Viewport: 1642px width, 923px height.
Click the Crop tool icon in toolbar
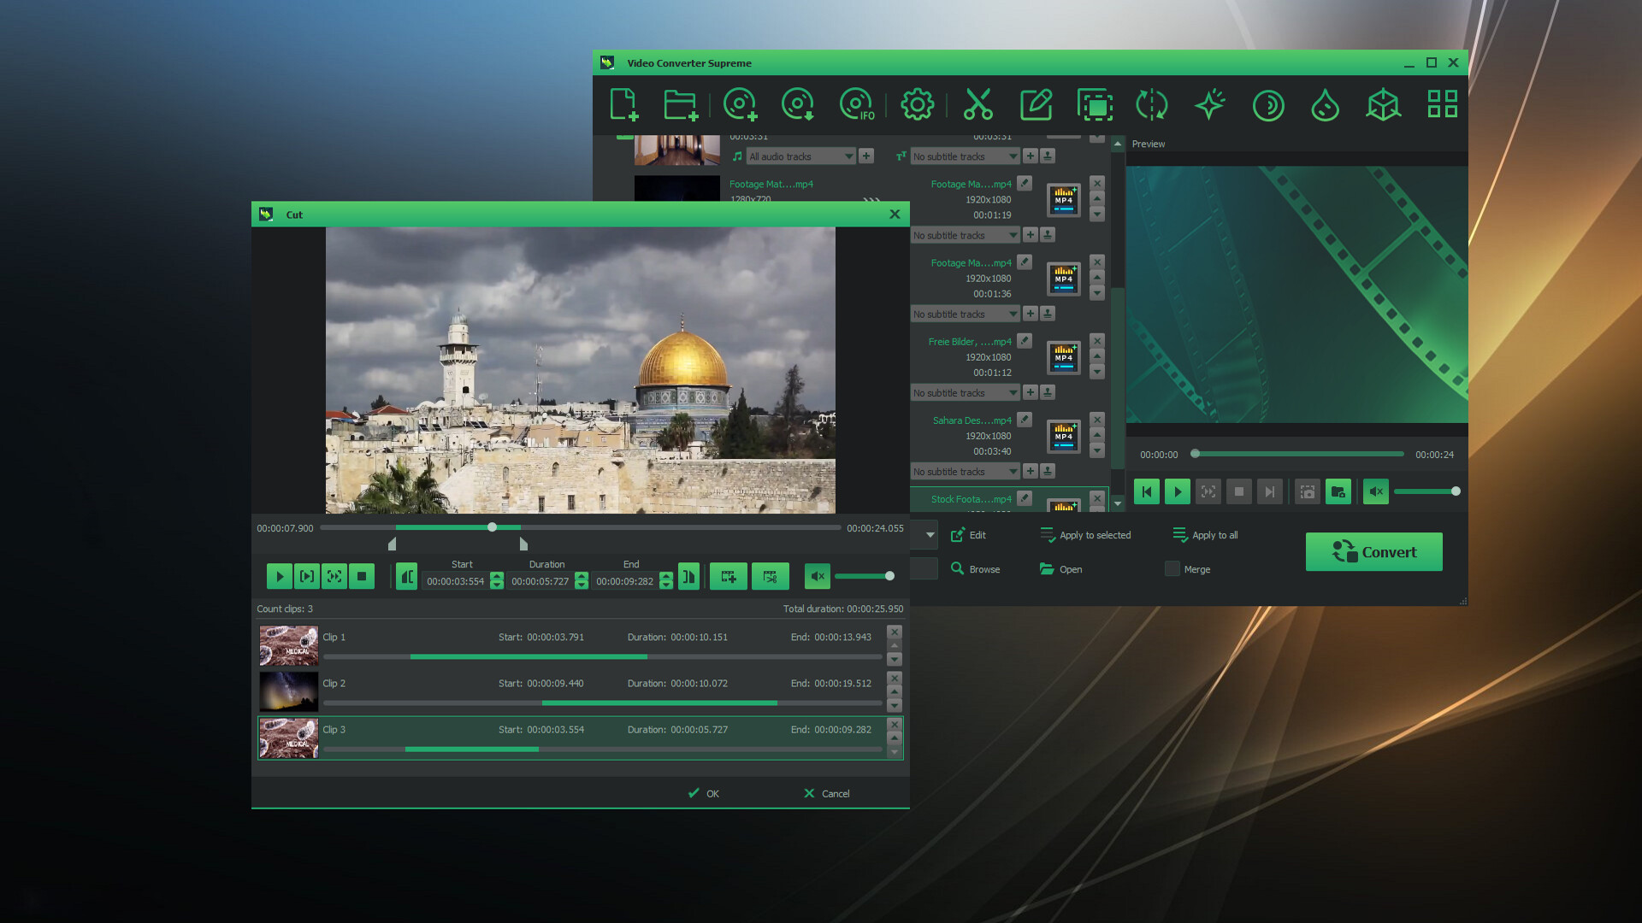tap(1095, 104)
